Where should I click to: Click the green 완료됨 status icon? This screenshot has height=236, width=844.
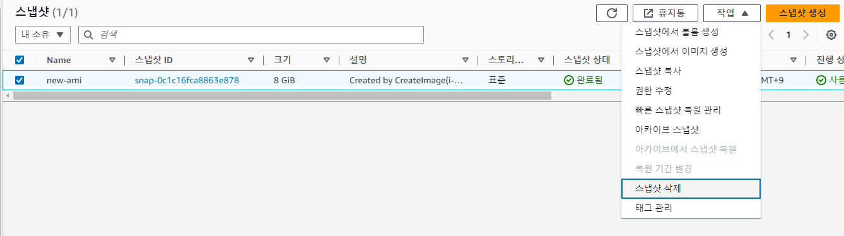pos(569,80)
